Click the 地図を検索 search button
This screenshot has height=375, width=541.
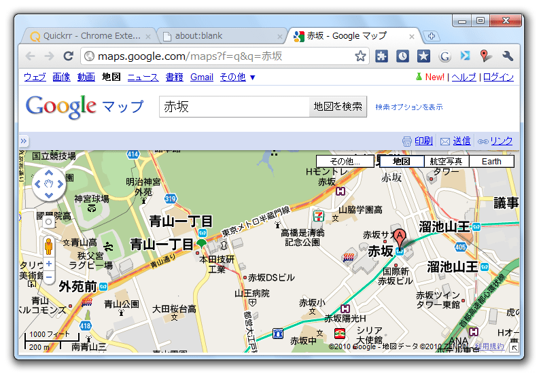(338, 107)
